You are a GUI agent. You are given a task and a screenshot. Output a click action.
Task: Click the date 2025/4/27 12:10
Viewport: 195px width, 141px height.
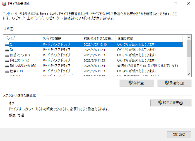(95, 44)
